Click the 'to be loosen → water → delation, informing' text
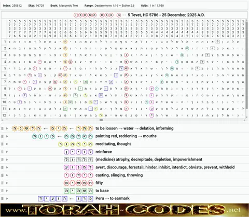The height and width of the screenshot is (217, 249). tap(134, 128)
